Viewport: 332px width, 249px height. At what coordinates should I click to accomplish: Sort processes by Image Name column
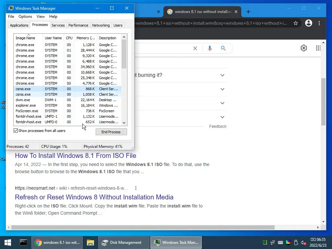28,38
